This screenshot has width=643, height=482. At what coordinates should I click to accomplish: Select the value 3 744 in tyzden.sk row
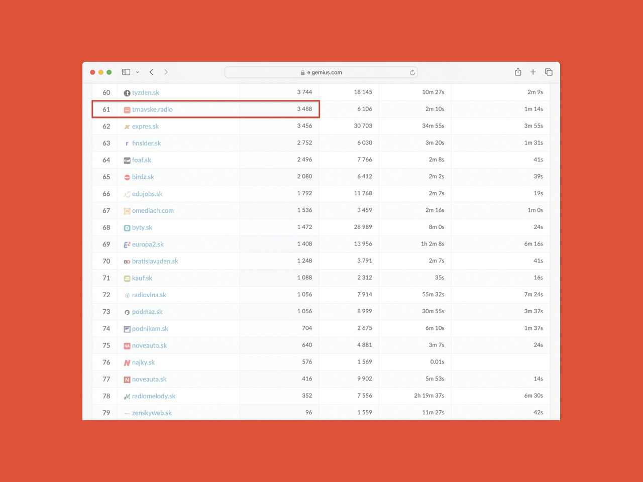pyautogui.click(x=304, y=92)
